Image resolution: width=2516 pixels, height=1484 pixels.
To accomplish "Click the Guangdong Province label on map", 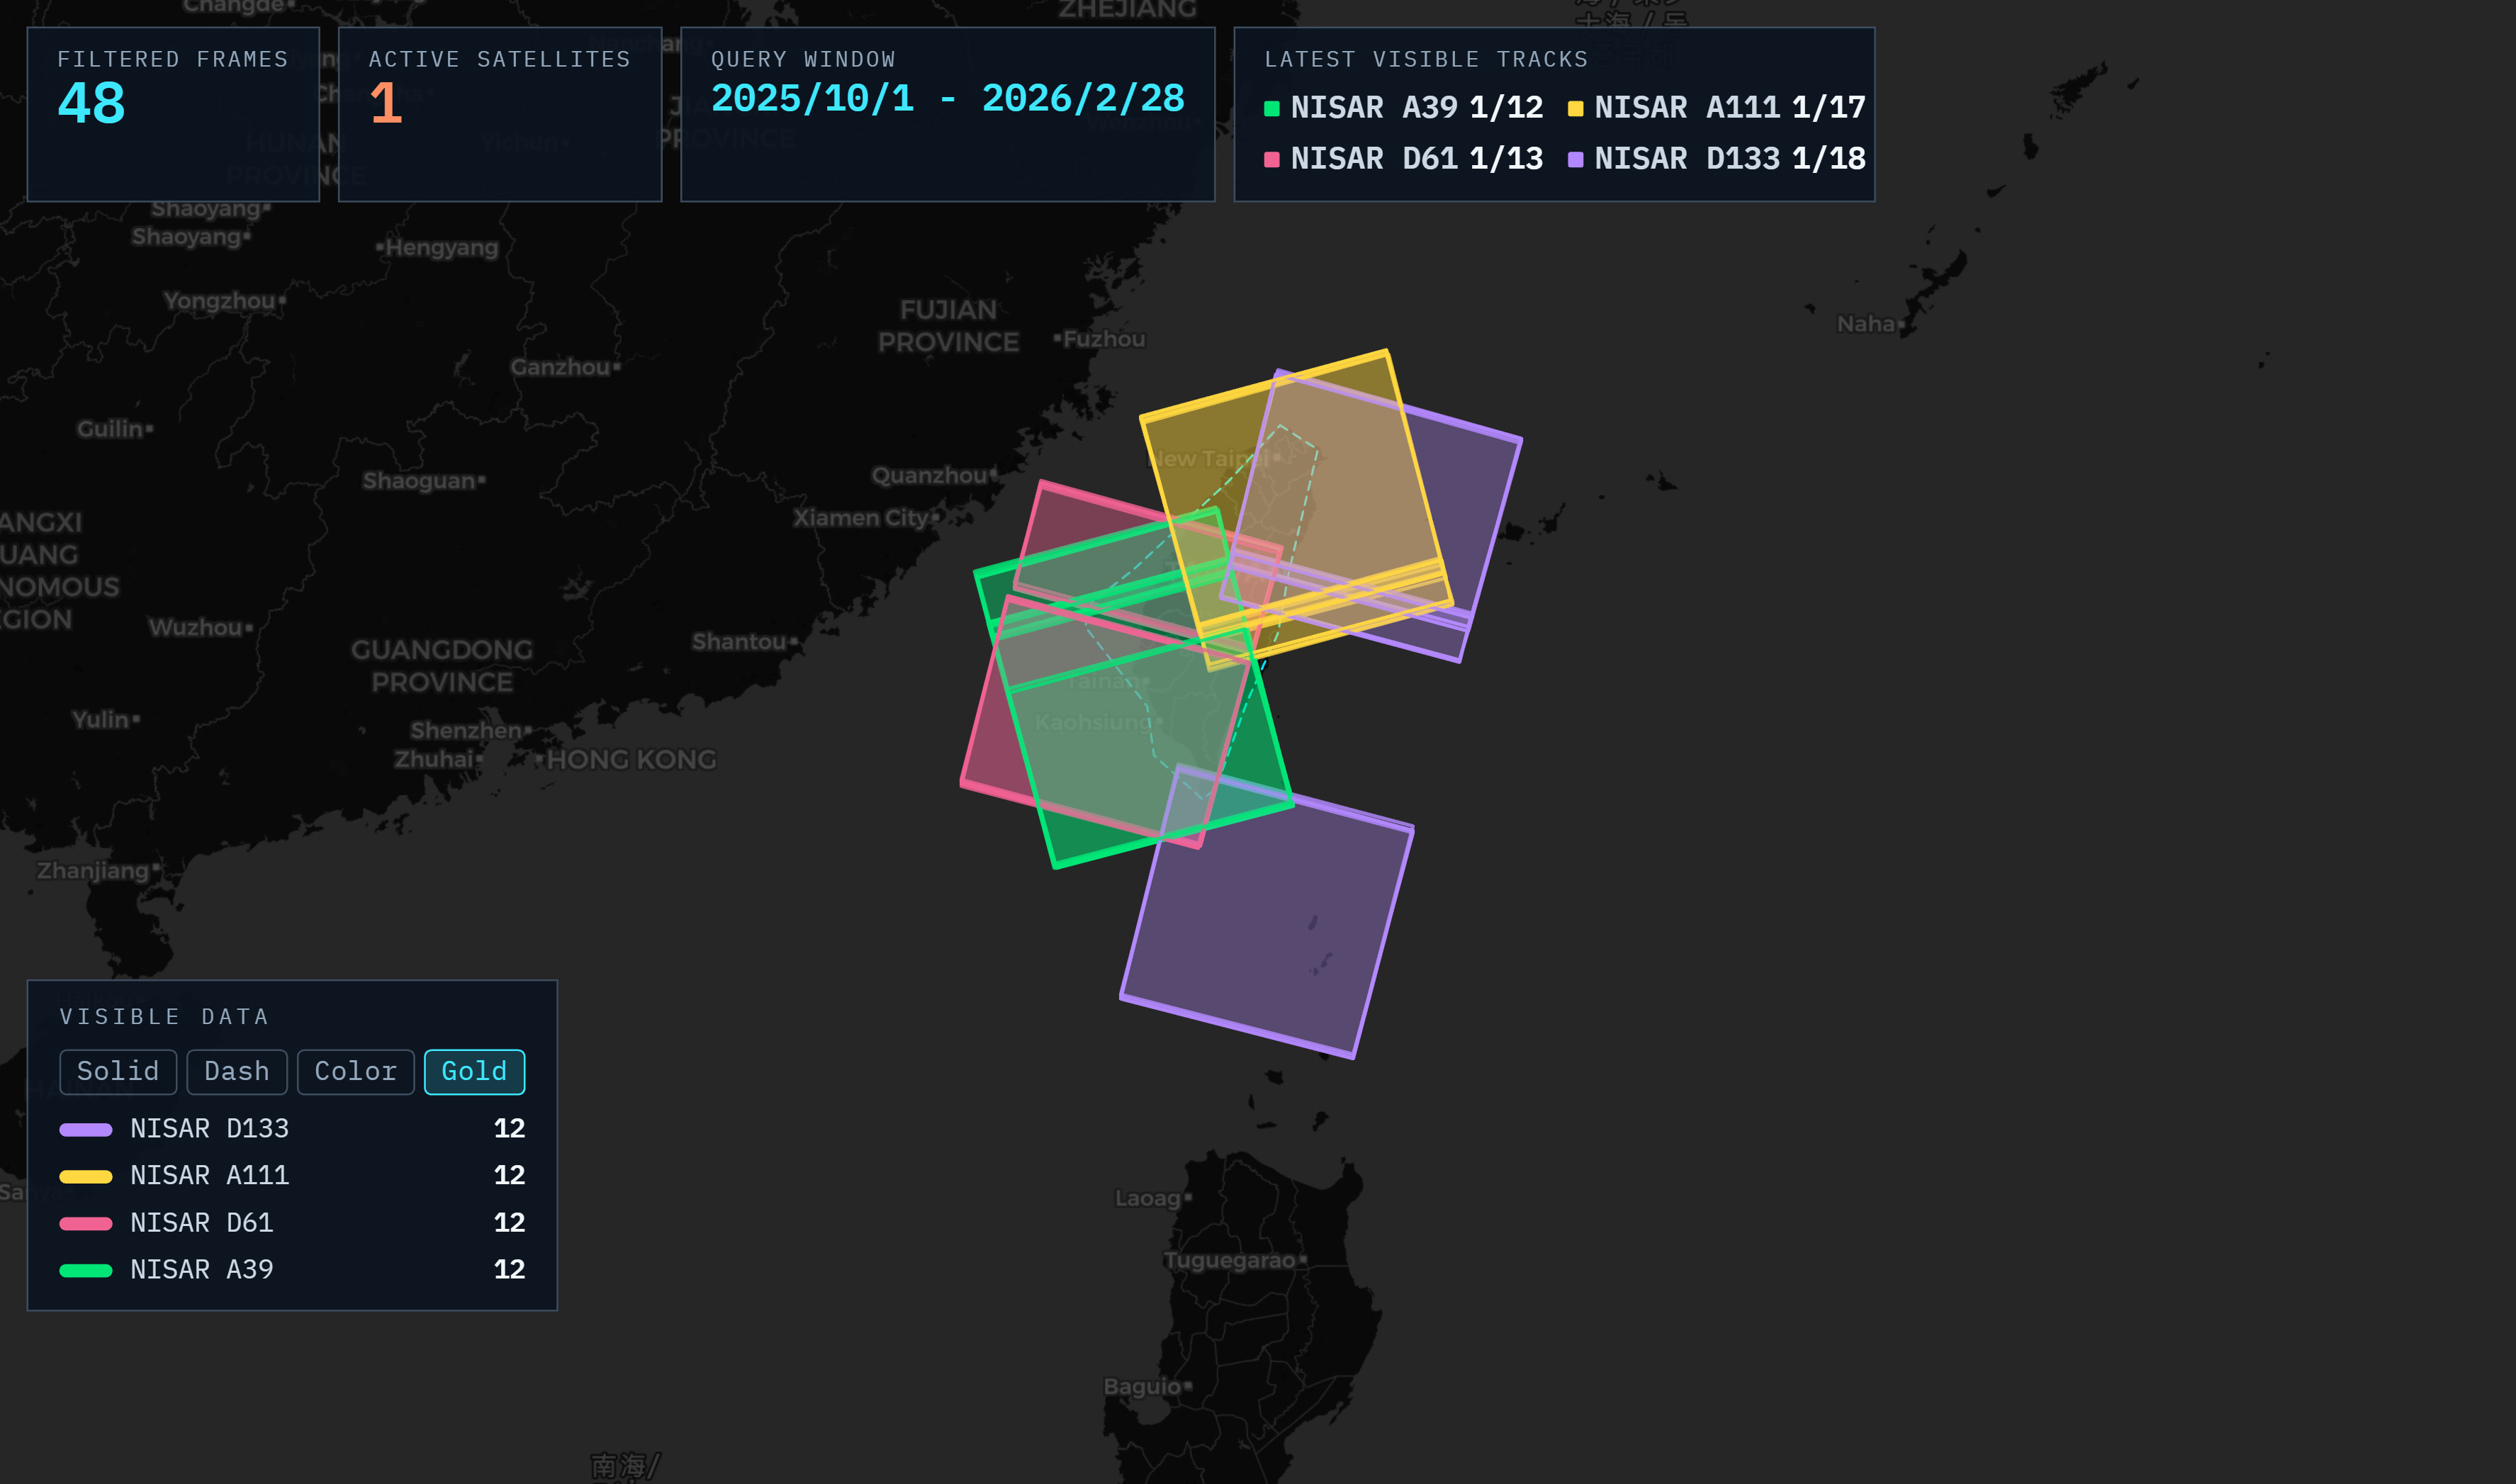I will [442, 666].
